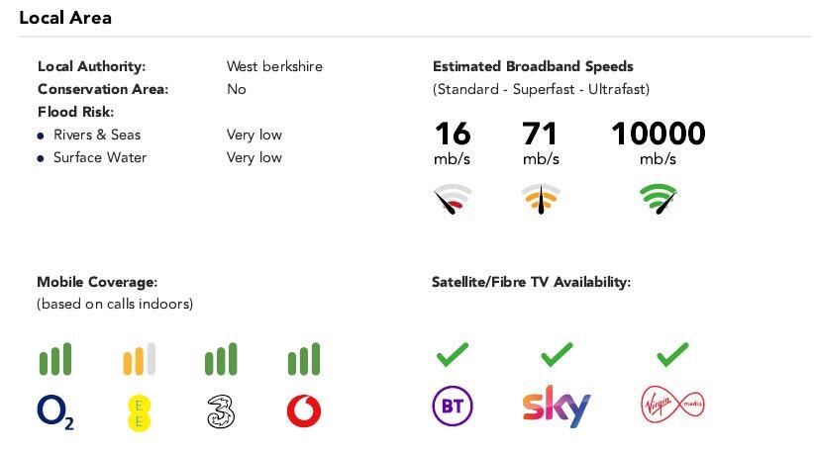Click the green checkmark above BT
Image resolution: width=814 pixels, height=454 pixels.
(x=452, y=352)
